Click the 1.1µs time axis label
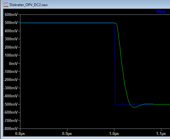The width and height of the screenshot is (170, 139). (161, 134)
